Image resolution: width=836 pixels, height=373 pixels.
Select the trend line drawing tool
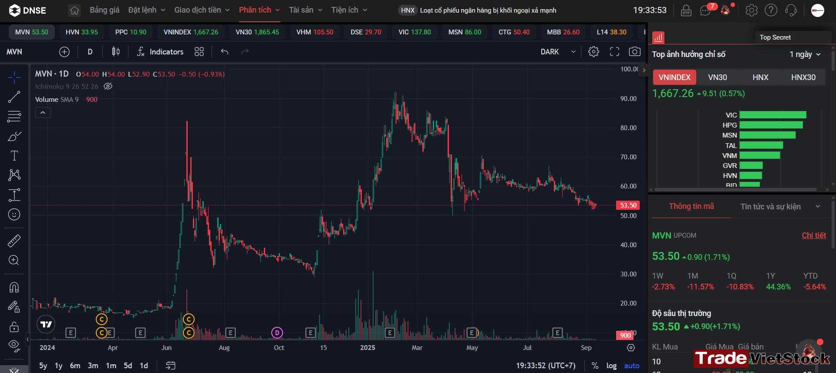[14, 97]
